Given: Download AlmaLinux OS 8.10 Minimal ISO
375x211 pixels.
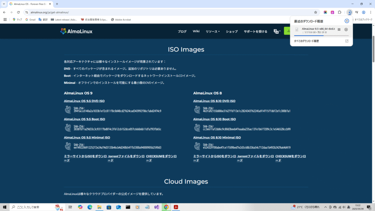Looking at the screenshot, I should (217, 138).
